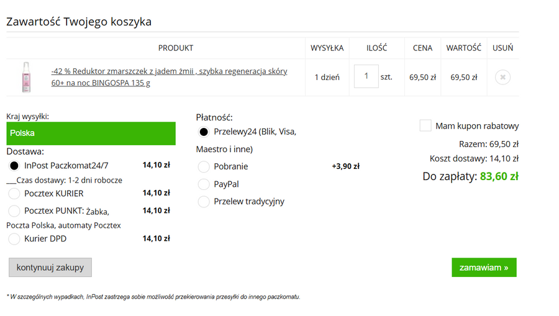Screen dimensions: 559x316
Task: Select InPost Paczkomat24/7 delivery
Action: 14,166
